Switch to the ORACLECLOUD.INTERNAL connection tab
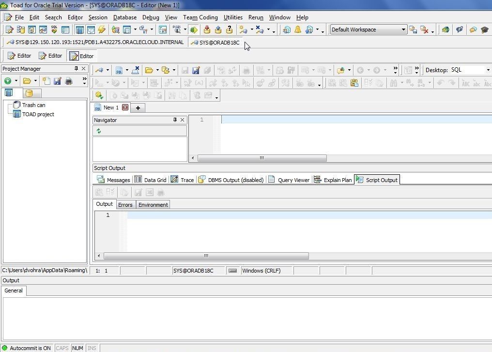This screenshot has height=352, width=492. (x=95, y=42)
